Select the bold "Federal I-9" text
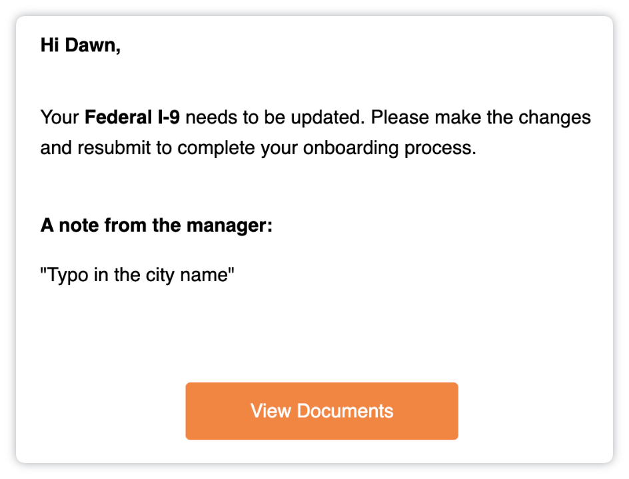Screen dimensions: 629x479 coord(133,117)
